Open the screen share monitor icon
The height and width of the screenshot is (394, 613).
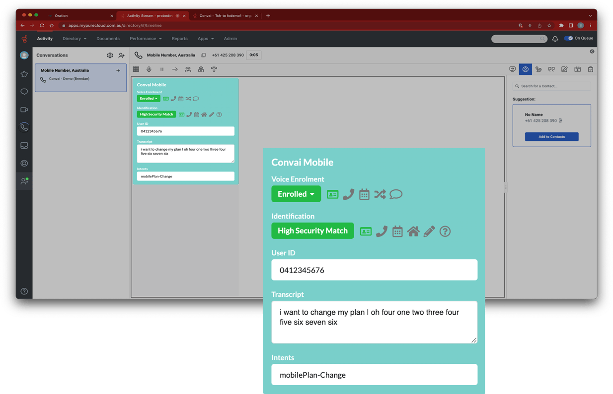point(512,69)
